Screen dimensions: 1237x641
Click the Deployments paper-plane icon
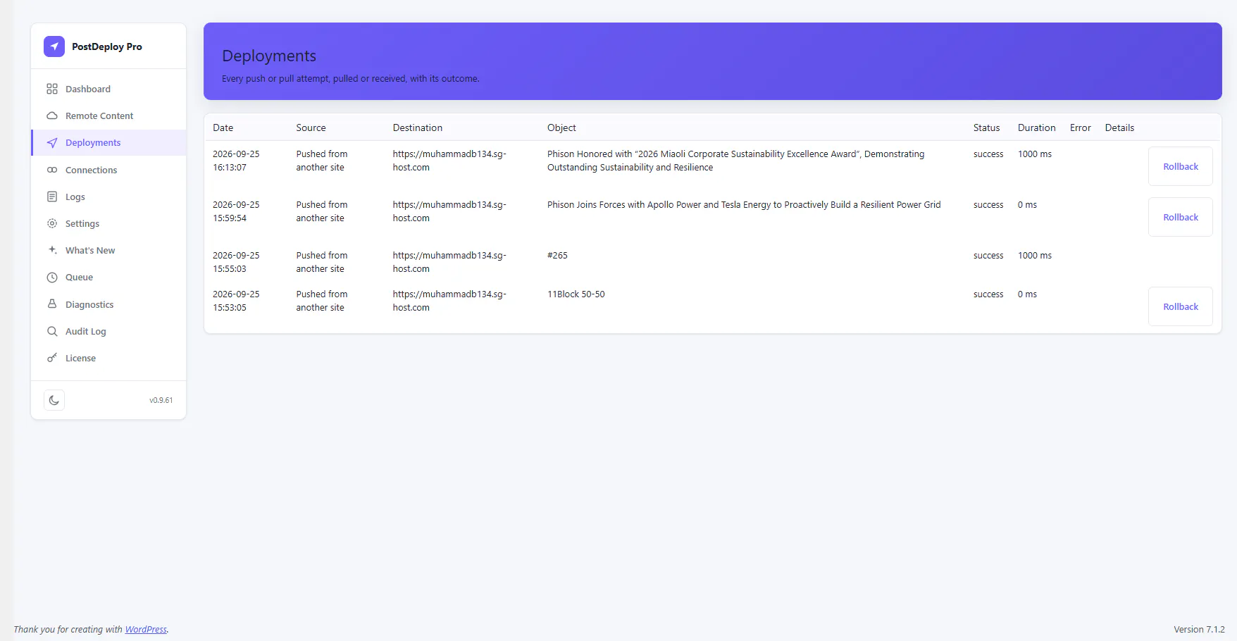(52, 143)
